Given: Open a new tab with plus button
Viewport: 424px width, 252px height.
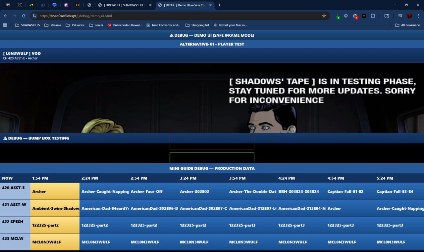Looking at the screenshot, I should coord(219,5).
